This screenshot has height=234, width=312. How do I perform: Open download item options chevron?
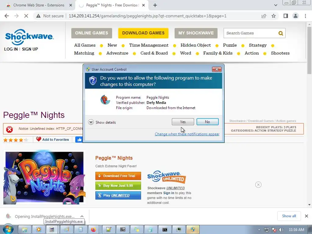click(x=82, y=216)
